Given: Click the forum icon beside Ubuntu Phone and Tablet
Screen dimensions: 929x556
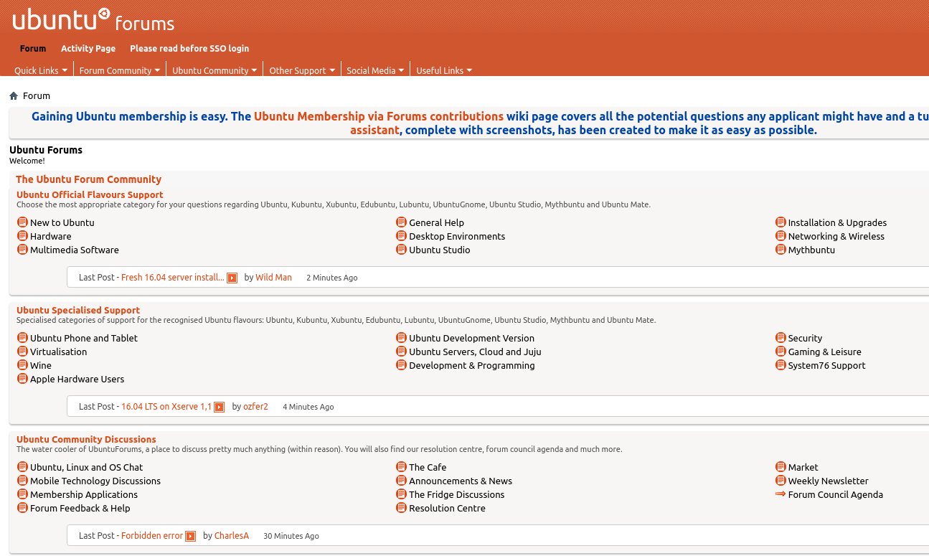Looking at the screenshot, I should point(22,338).
